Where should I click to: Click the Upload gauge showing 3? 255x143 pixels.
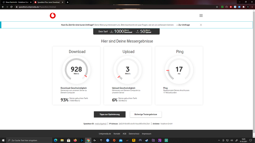tap(128, 70)
